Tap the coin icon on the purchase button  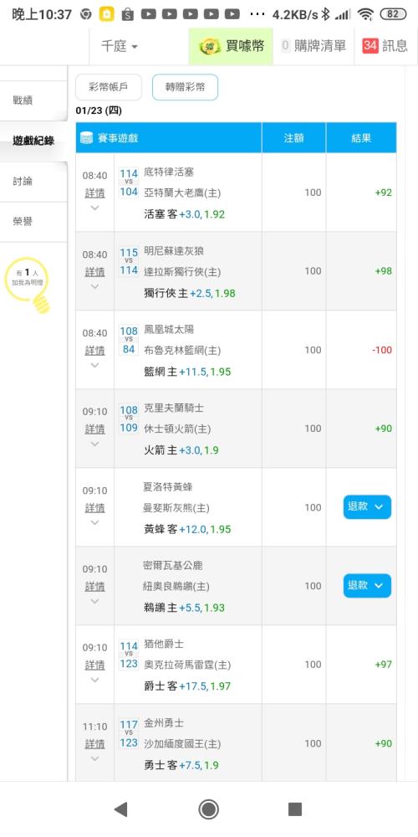(210, 46)
